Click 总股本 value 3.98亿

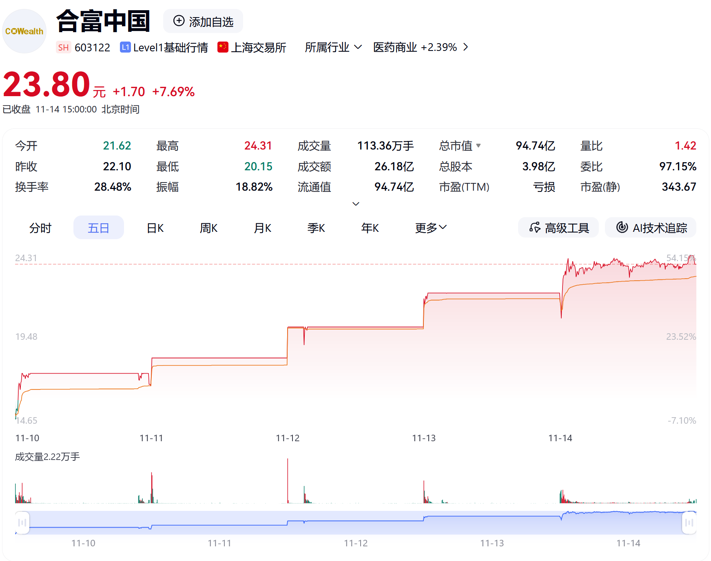[x=538, y=166]
